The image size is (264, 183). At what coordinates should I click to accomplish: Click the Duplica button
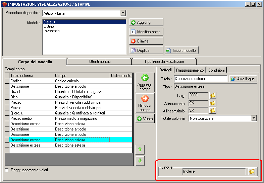(x=146, y=51)
